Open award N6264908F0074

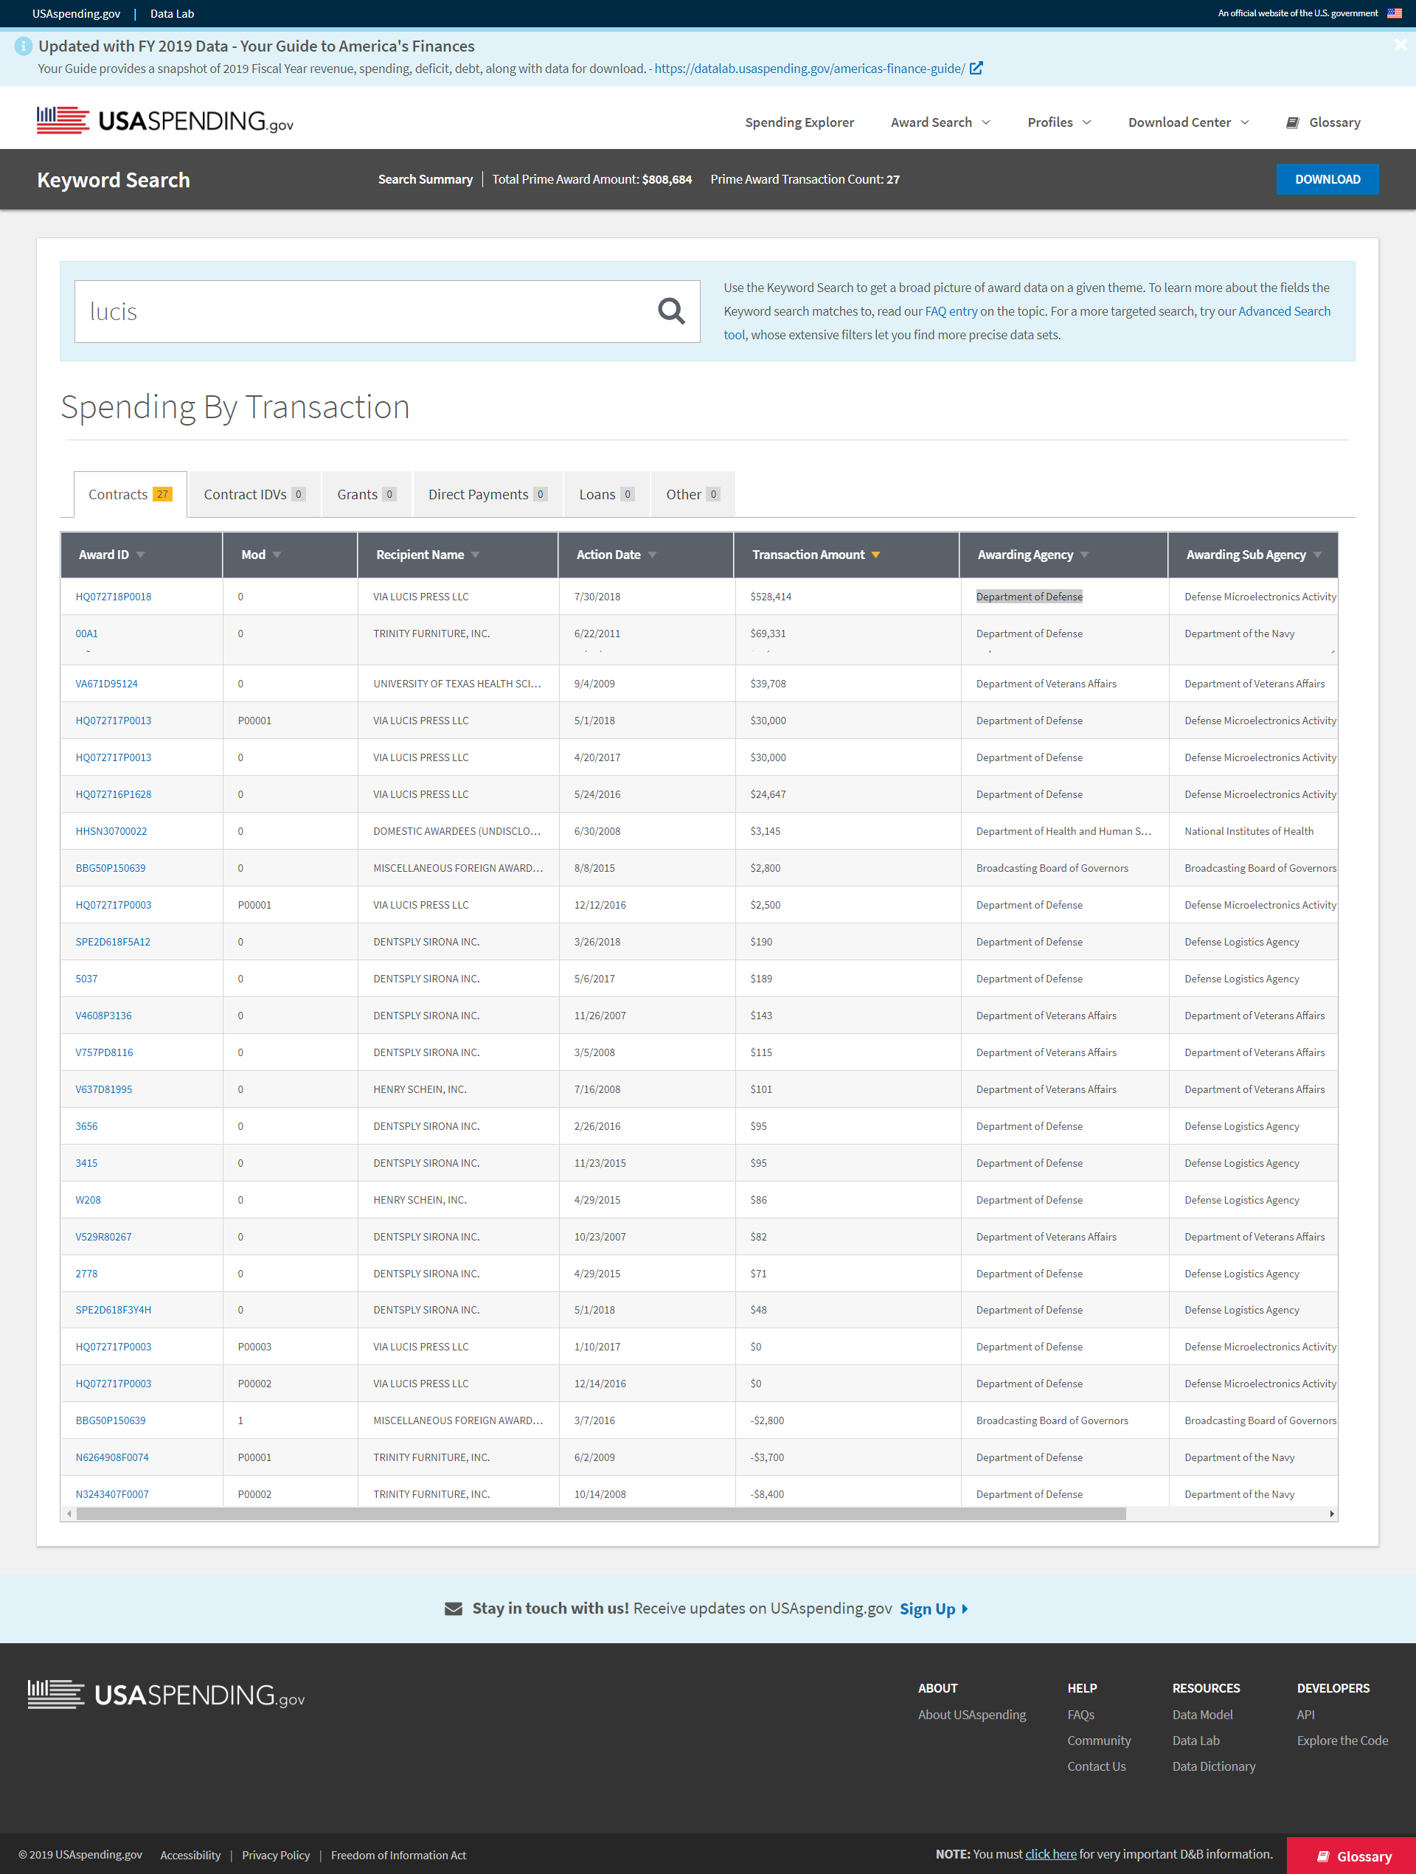[112, 1457]
